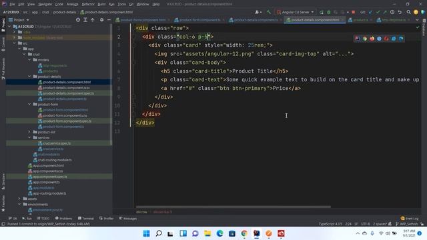Screen dimensions: 427x240
Task: Open the File menu
Action: click(12, 4)
